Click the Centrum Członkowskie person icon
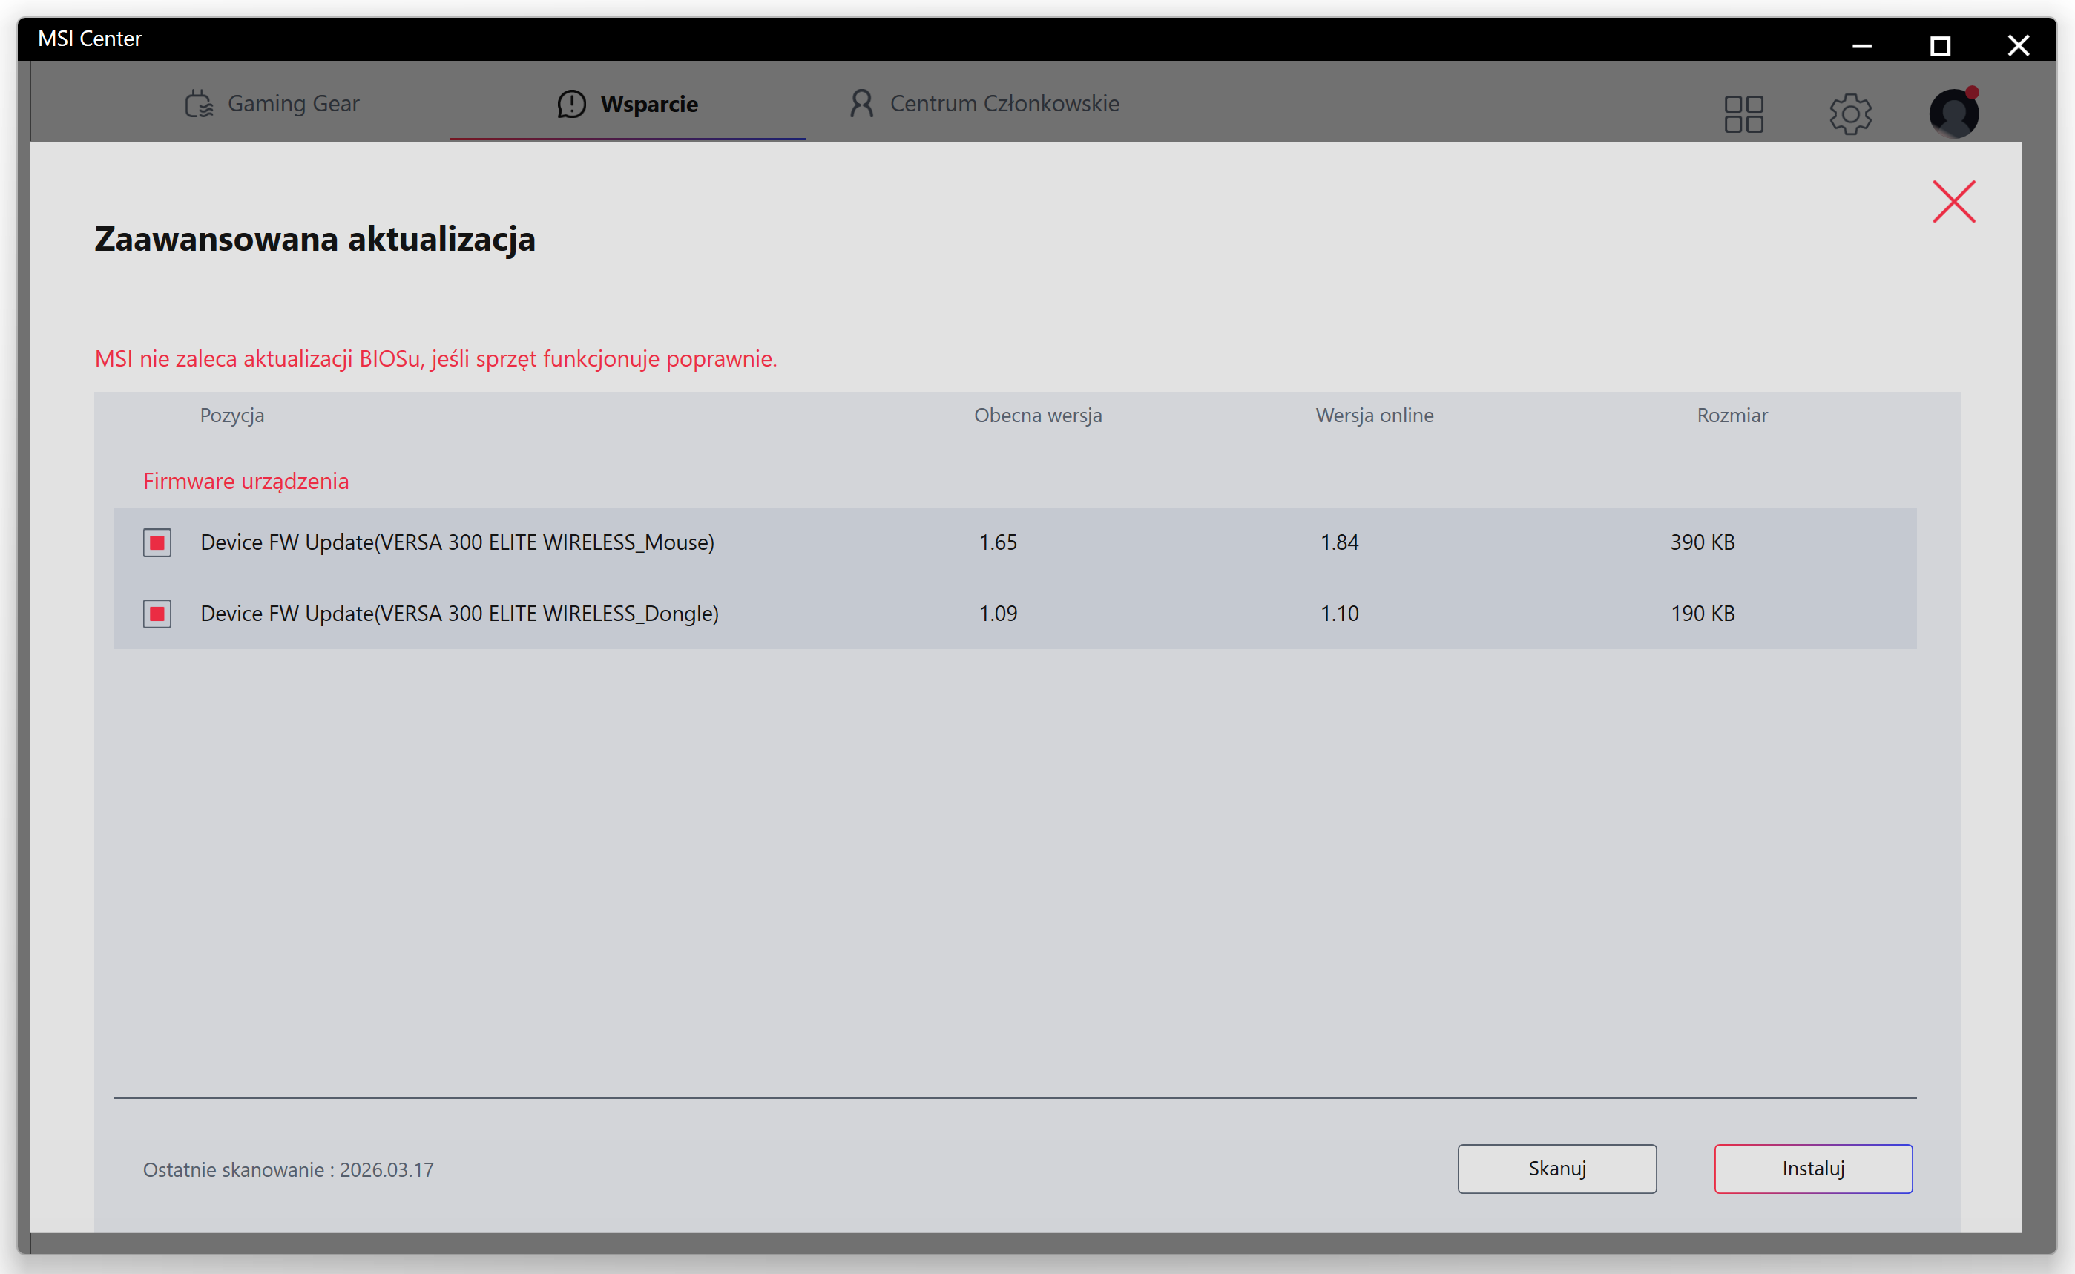The width and height of the screenshot is (2075, 1274). (861, 104)
